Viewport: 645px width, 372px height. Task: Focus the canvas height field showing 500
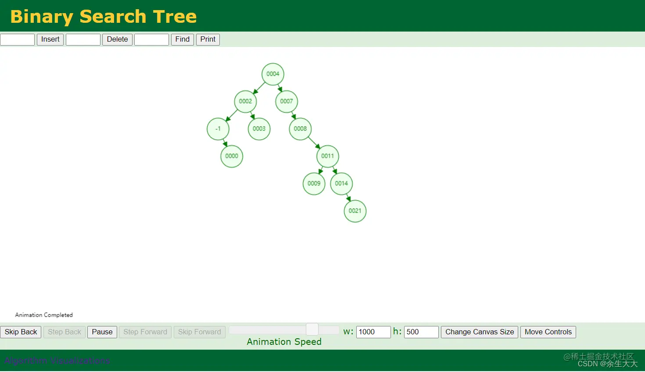421,332
